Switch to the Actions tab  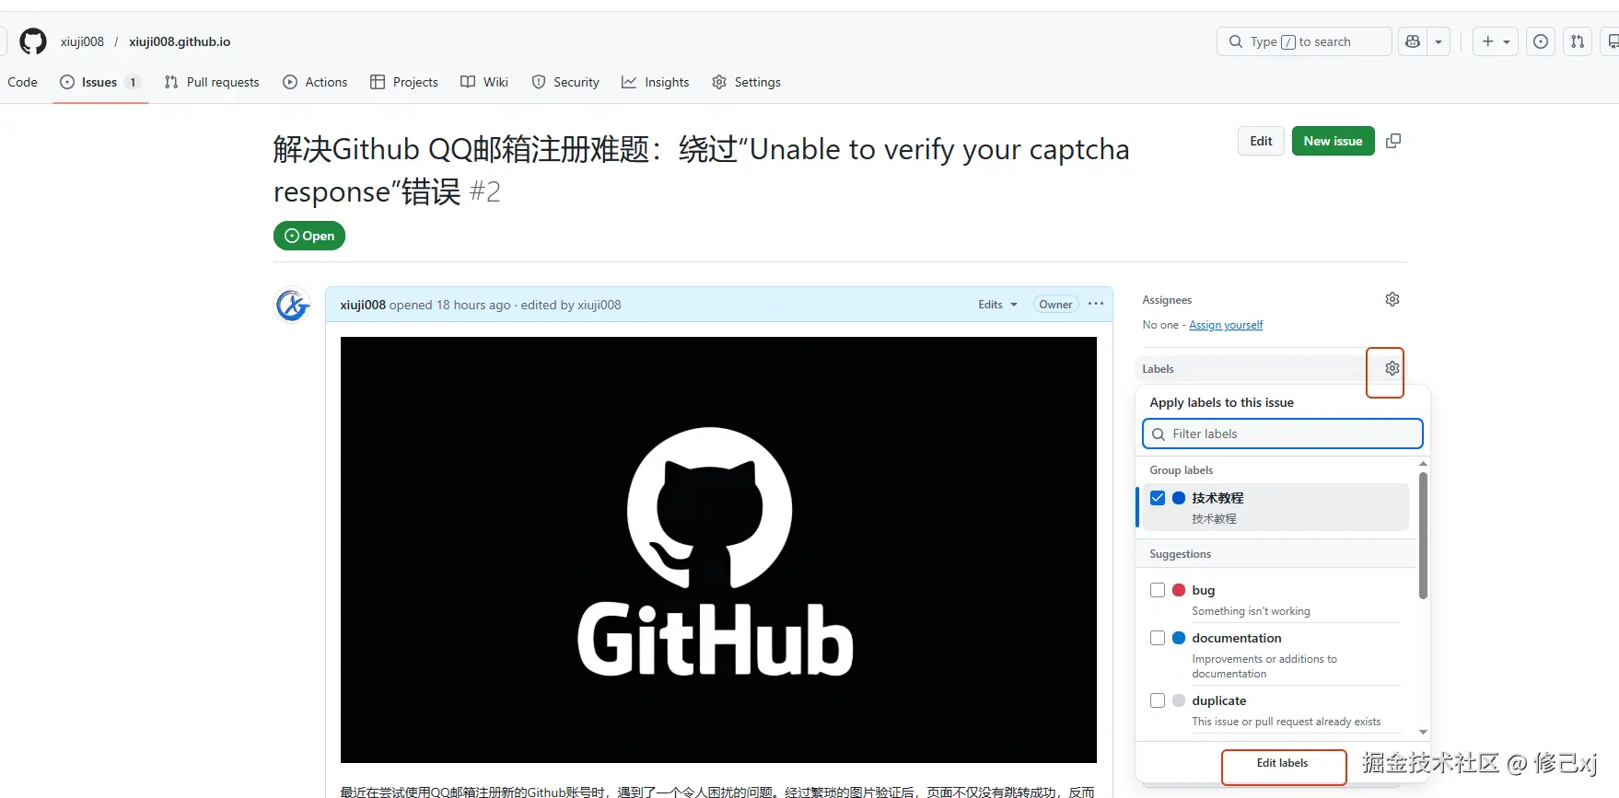[315, 82]
